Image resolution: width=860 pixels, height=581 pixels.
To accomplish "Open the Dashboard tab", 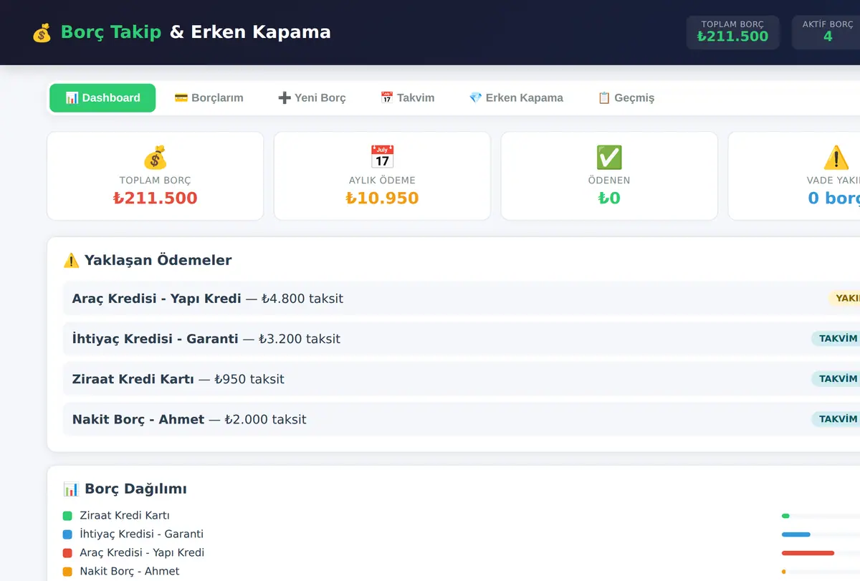I will 102,98.
